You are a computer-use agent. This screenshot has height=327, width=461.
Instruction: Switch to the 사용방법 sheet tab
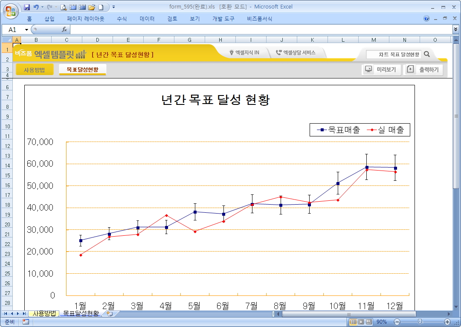pos(44,313)
